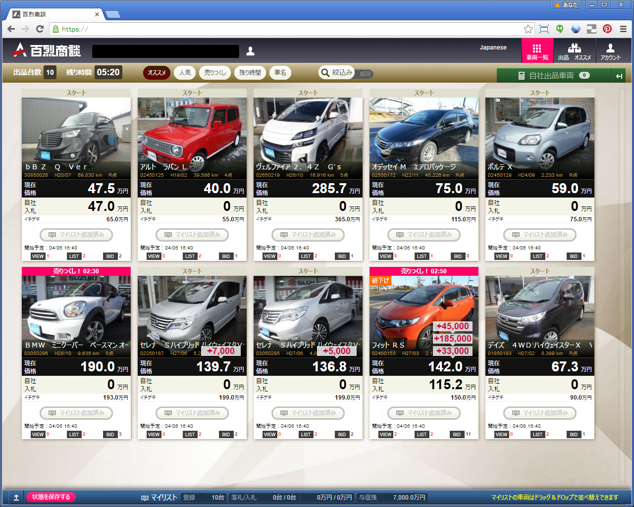
Task: Click マイリスト追加済み on ヴェルファイア card
Action: 308,235
